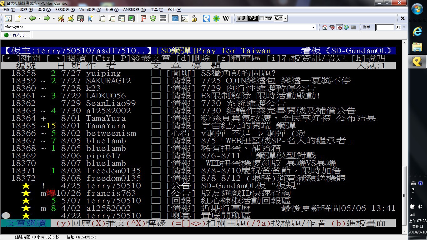Pick the 前景 foreground color

pyautogui.click(x=242, y=18)
